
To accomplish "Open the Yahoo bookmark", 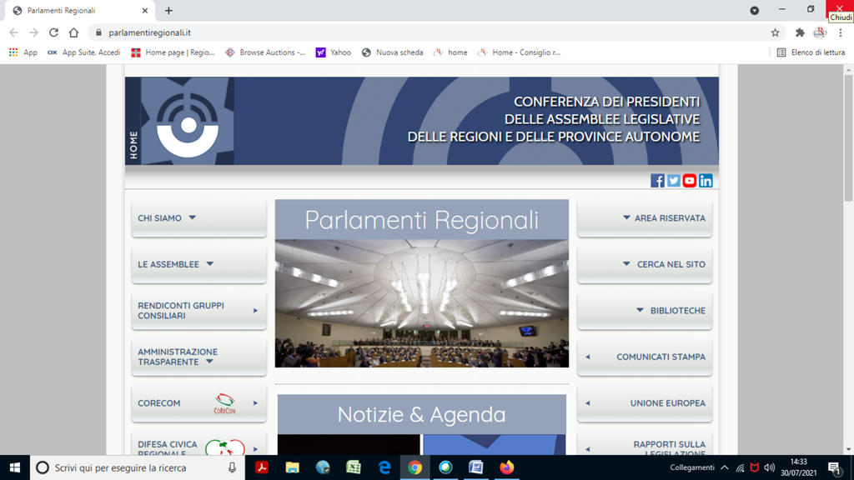I will pyautogui.click(x=334, y=52).
